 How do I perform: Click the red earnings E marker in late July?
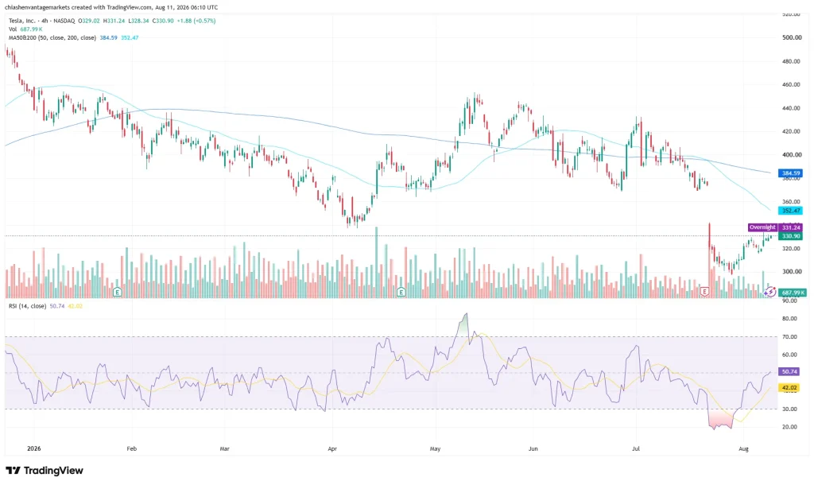(704, 292)
